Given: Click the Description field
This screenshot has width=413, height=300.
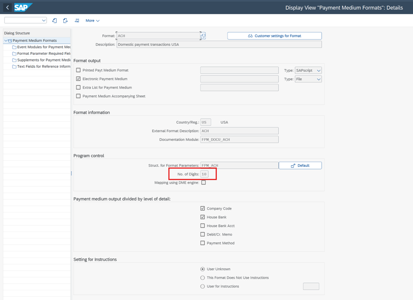Looking at the screenshot, I should tap(219, 44).
